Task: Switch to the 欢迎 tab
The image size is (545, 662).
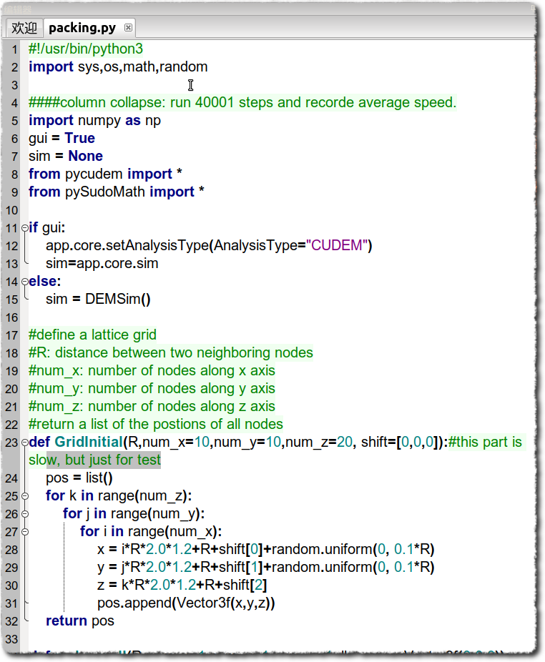Action: coord(24,28)
